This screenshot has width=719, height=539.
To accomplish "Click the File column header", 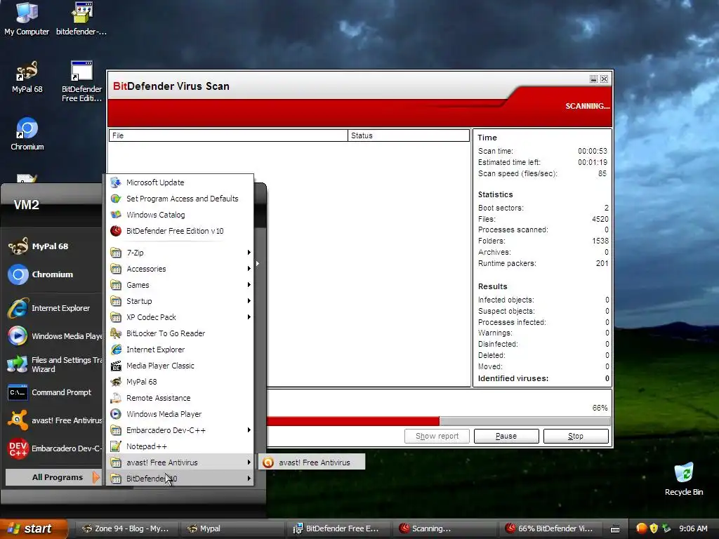I will 228,135.
